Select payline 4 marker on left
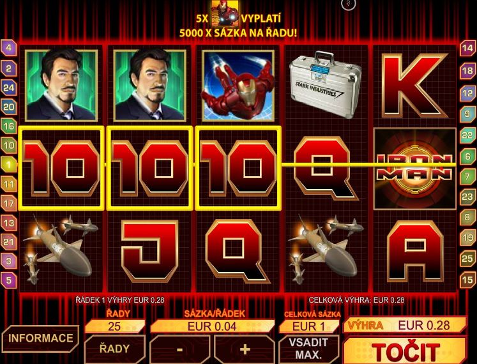Image resolution: width=477 pixels, height=364 pixels. [x=9, y=48]
